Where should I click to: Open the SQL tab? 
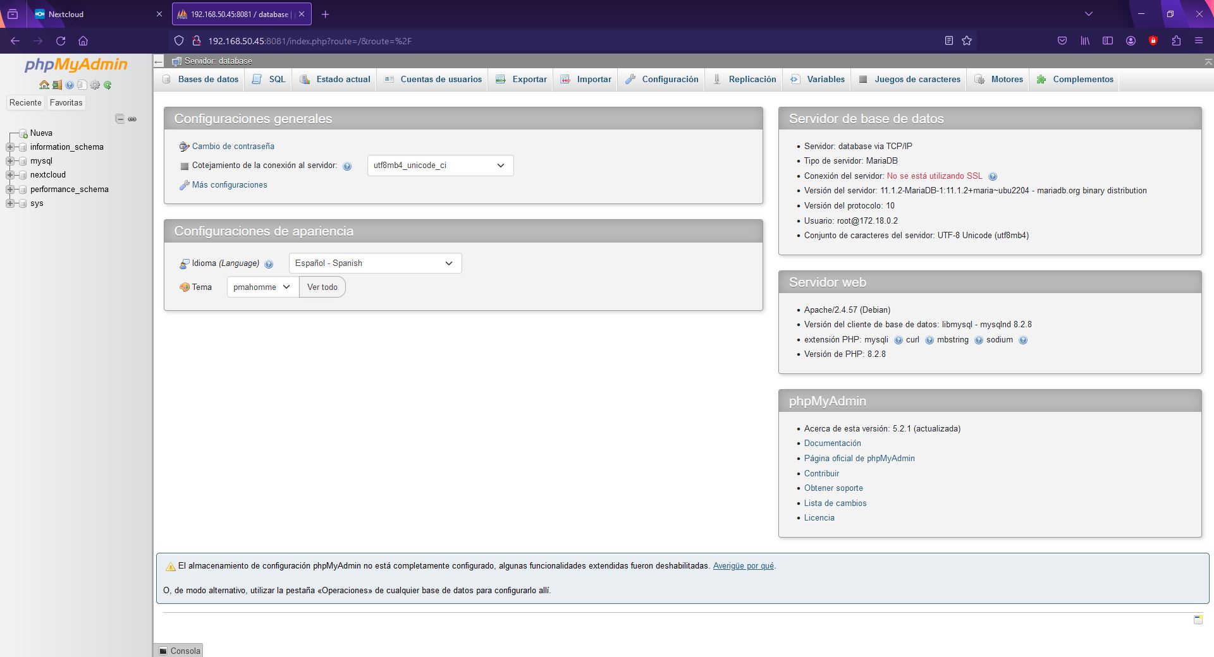pyautogui.click(x=269, y=80)
